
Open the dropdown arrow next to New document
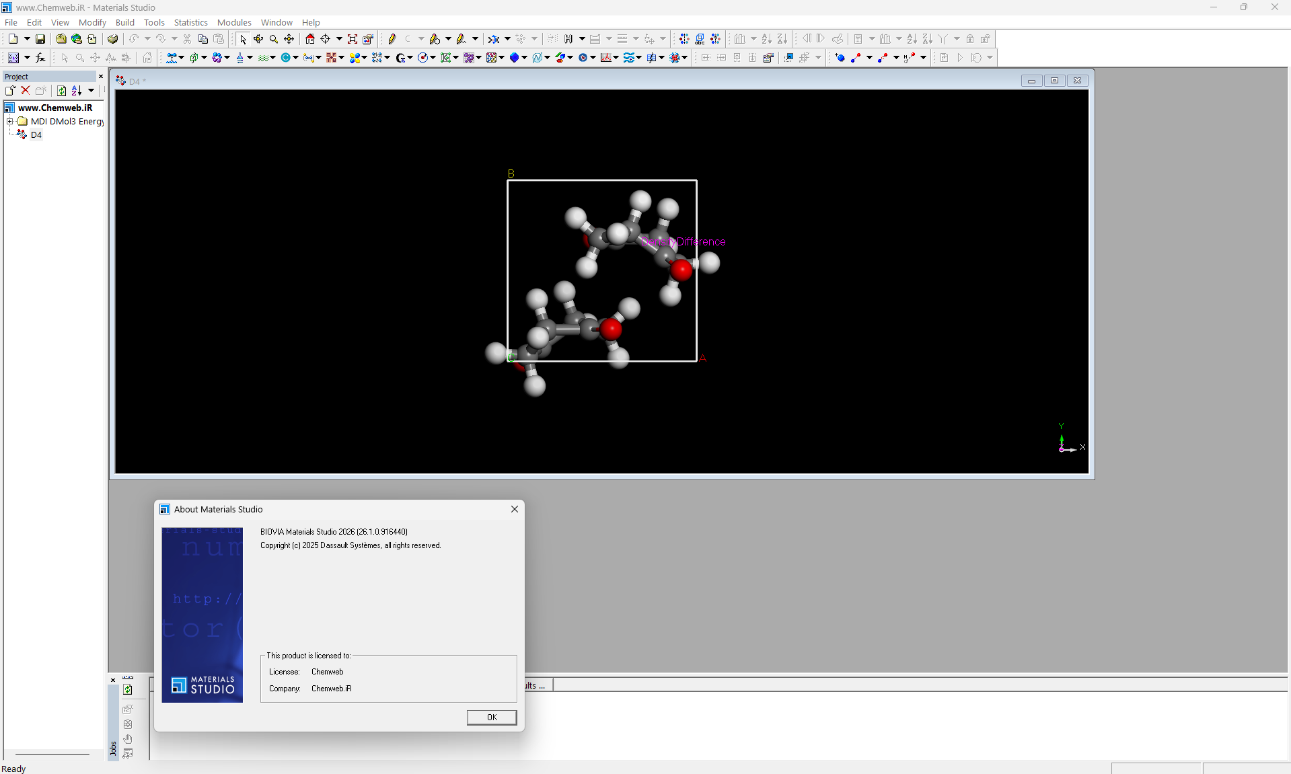pos(27,39)
